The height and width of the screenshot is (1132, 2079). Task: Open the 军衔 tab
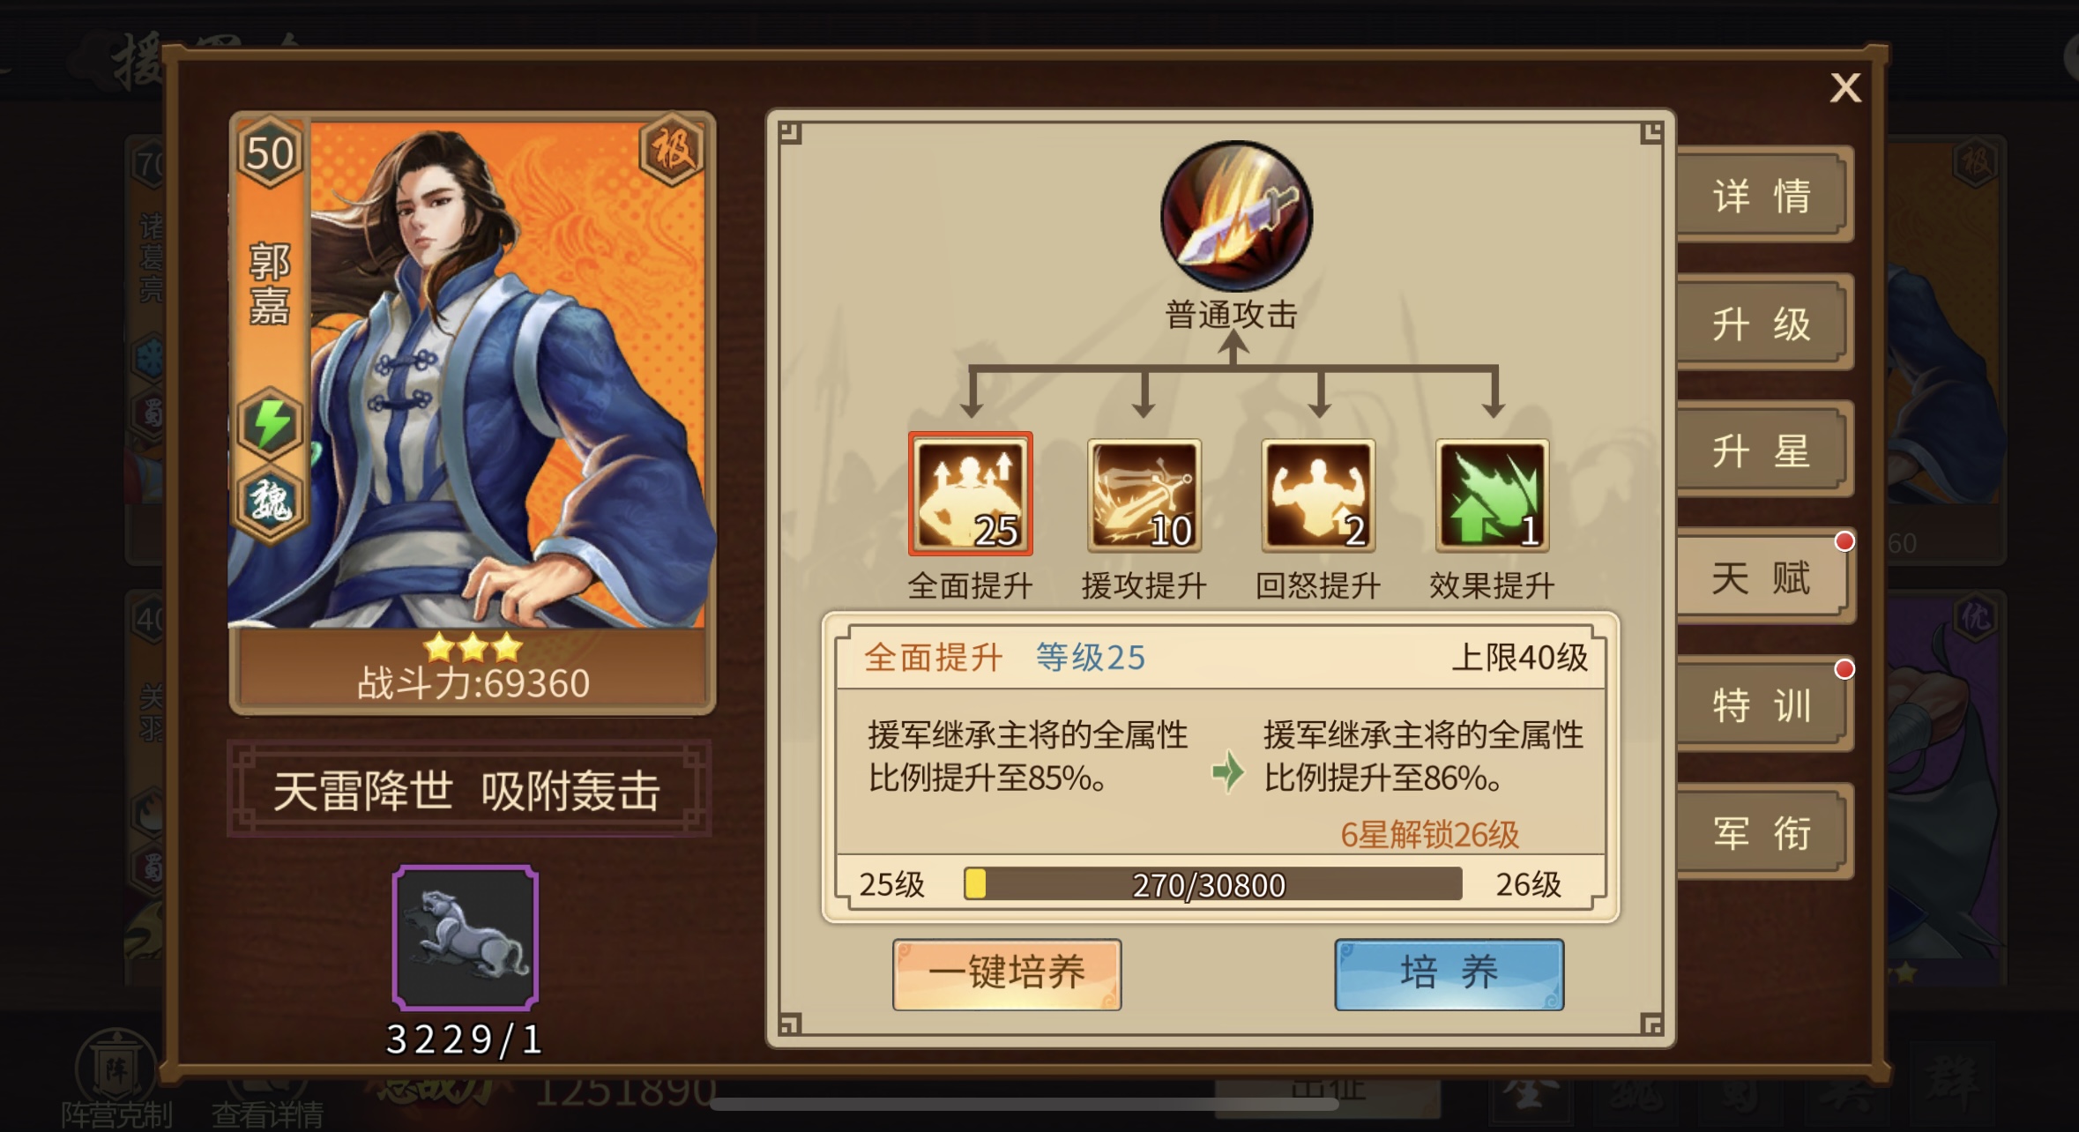1762,832
